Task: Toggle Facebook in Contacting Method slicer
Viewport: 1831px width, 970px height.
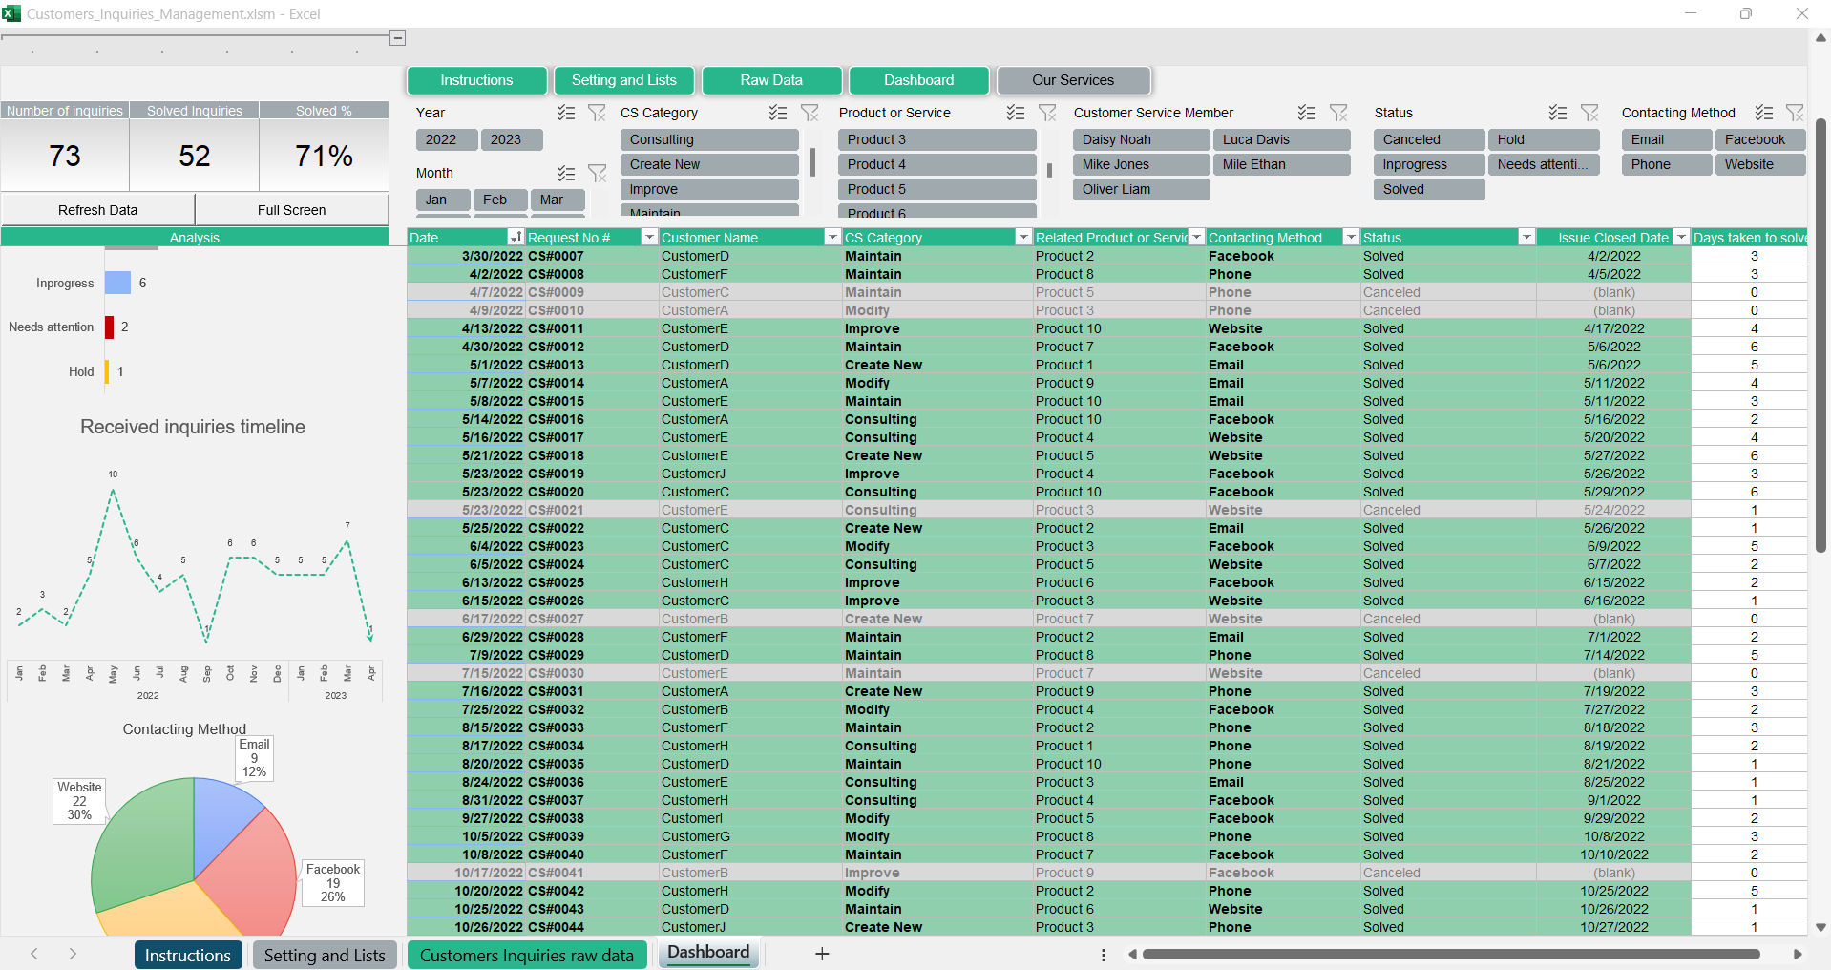Action: pyautogui.click(x=1758, y=139)
